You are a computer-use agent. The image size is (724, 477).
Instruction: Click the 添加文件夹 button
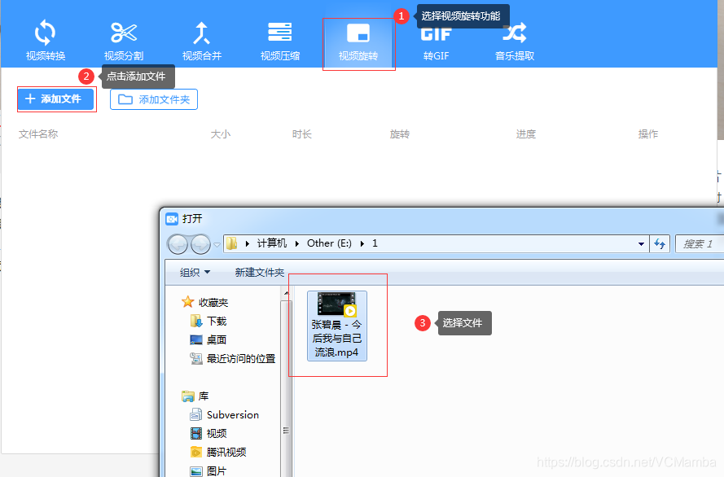click(x=154, y=99)
